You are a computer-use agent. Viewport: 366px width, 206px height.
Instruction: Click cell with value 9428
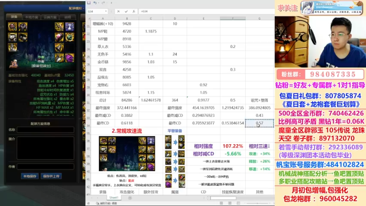click(127, 24)
